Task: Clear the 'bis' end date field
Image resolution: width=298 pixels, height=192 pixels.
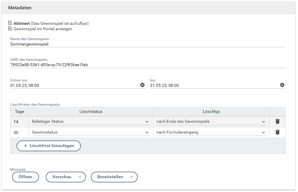Action: 282,85
